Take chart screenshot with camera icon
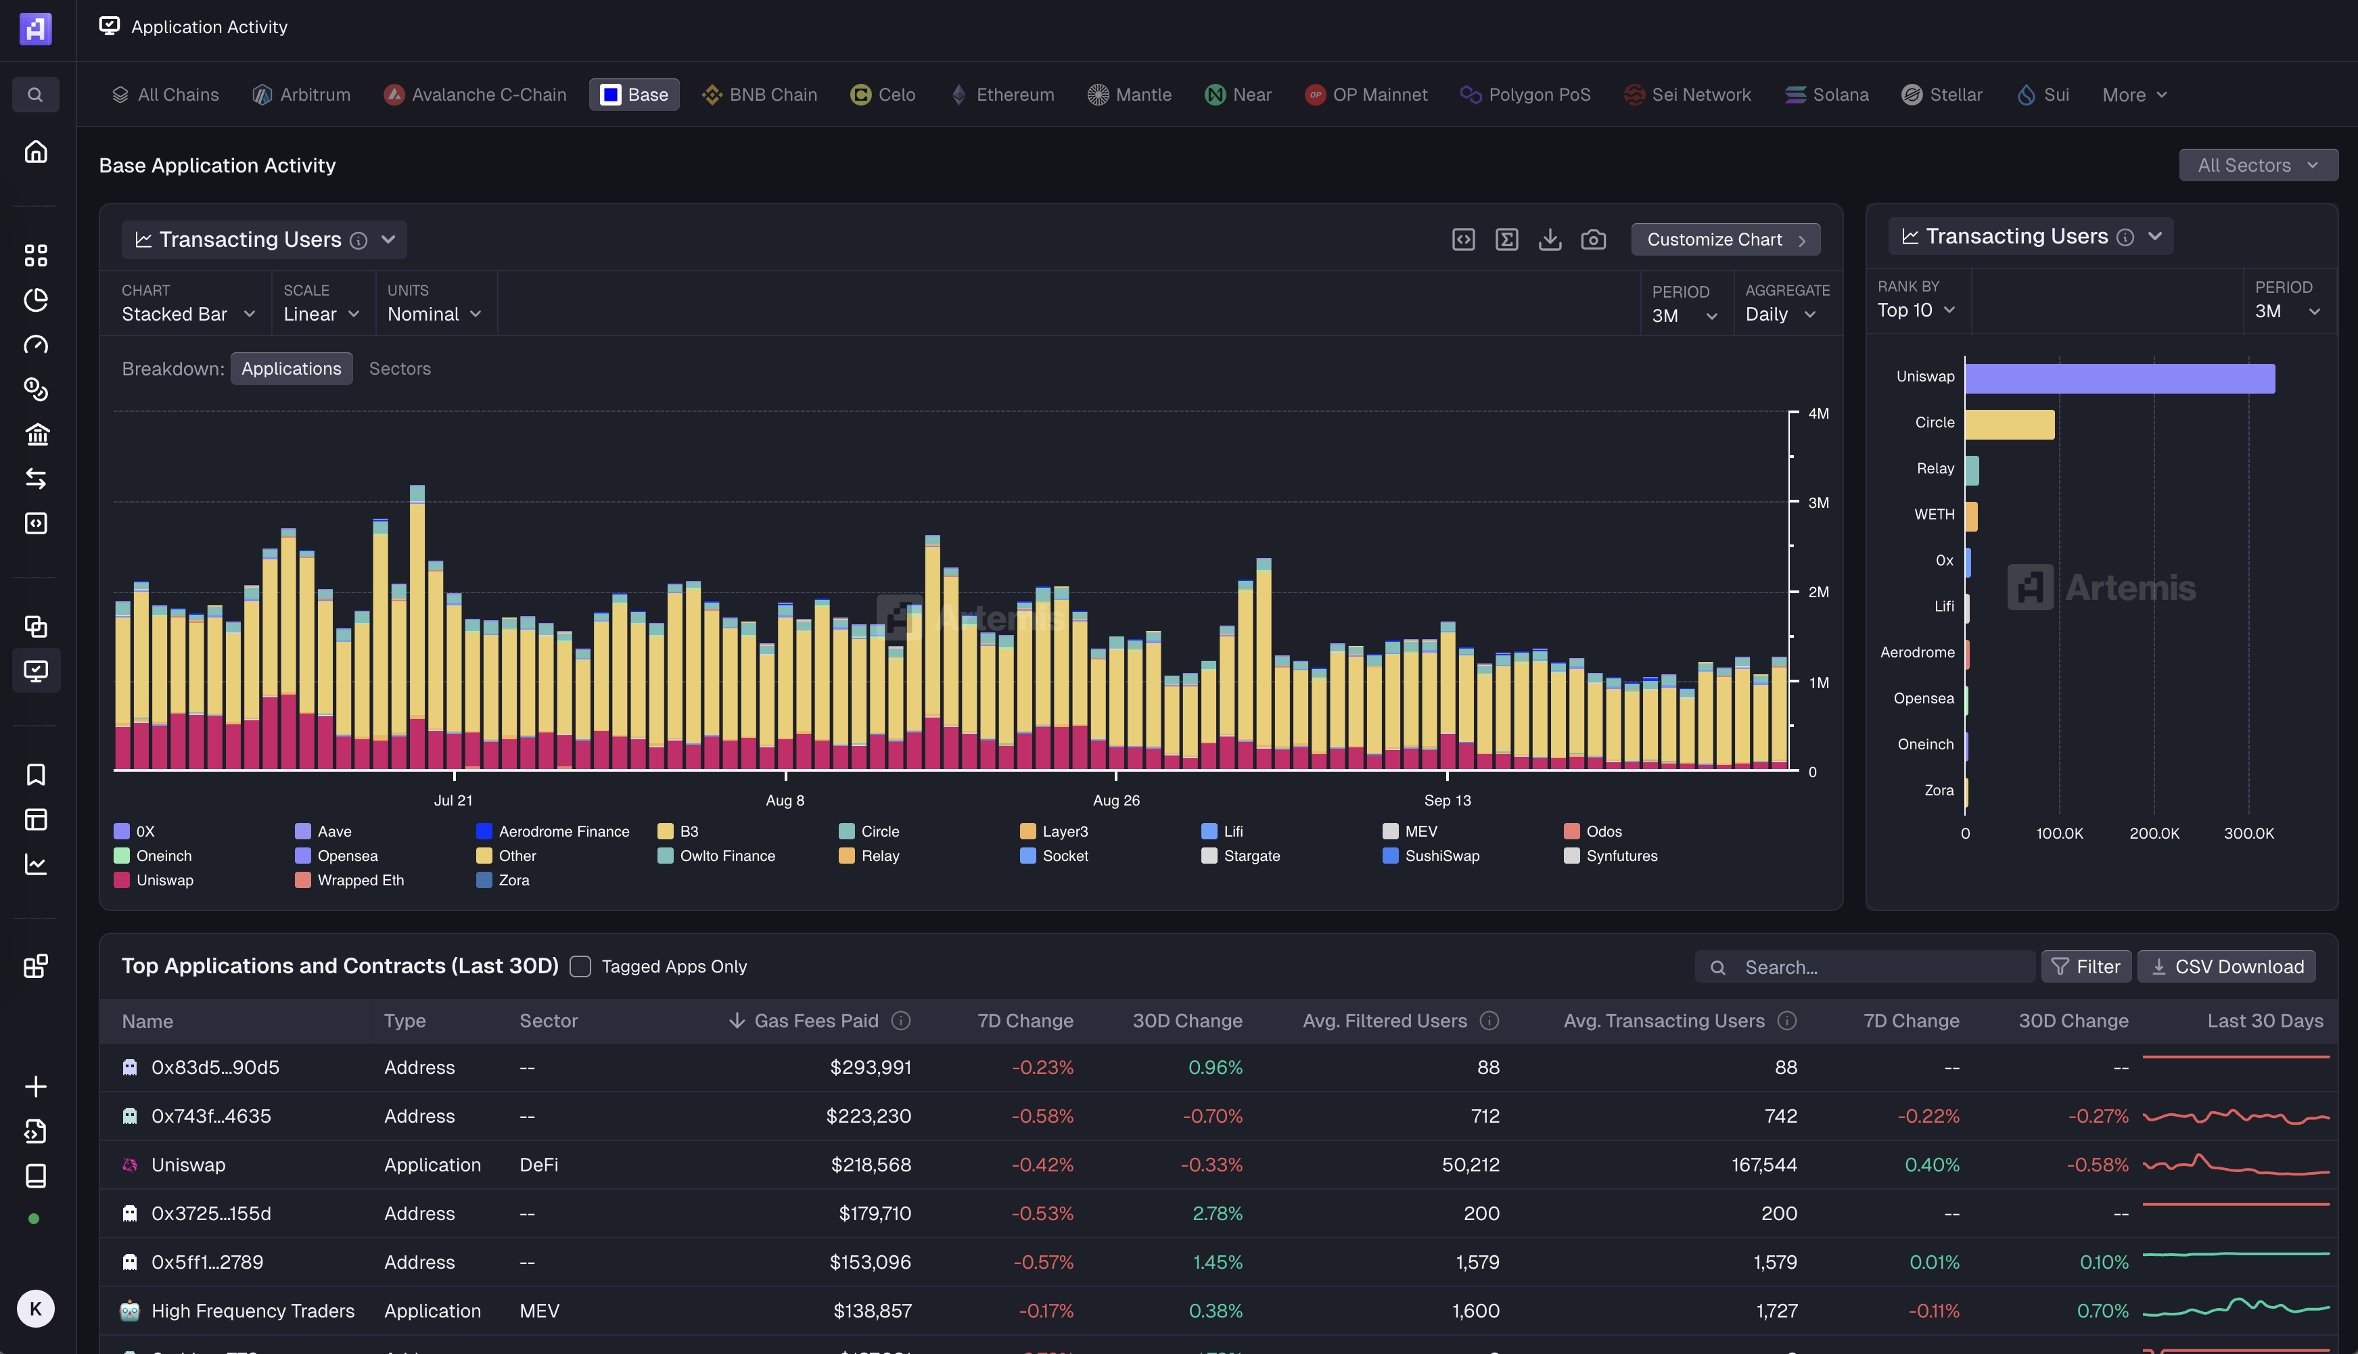 [1593, 240]
